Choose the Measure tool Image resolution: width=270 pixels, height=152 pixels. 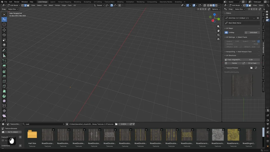4,55
